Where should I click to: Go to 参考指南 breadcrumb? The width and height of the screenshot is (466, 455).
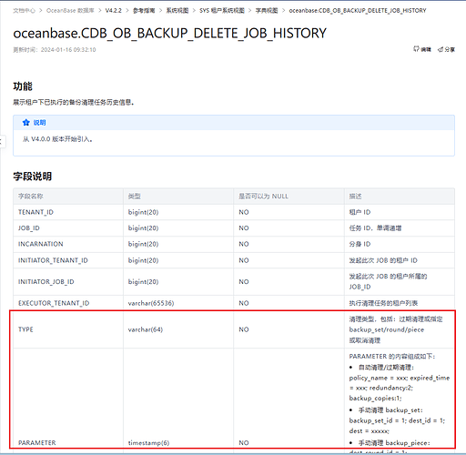click(x=144, y=11)
